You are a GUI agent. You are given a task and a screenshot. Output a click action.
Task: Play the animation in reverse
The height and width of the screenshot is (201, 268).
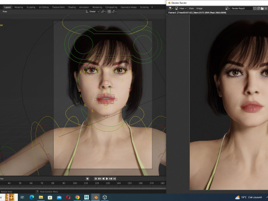pos(103,179)
